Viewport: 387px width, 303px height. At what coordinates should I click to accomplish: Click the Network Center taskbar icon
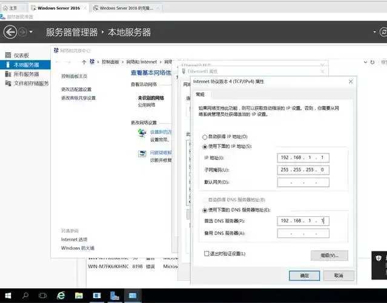(133, 296)
